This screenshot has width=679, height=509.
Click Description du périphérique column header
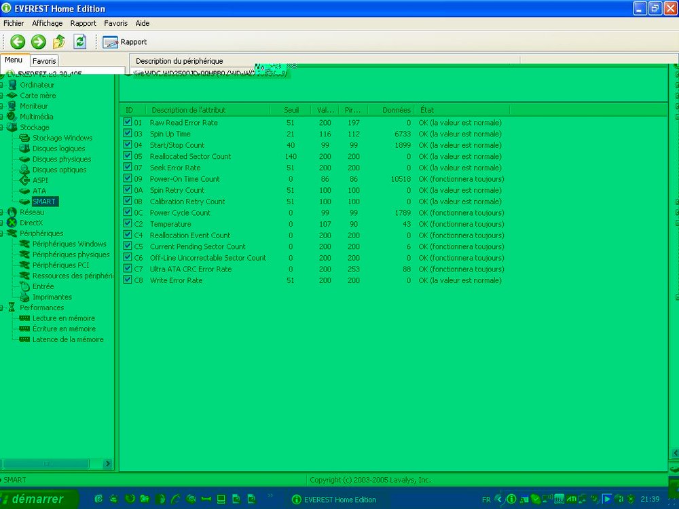[326, 61]
